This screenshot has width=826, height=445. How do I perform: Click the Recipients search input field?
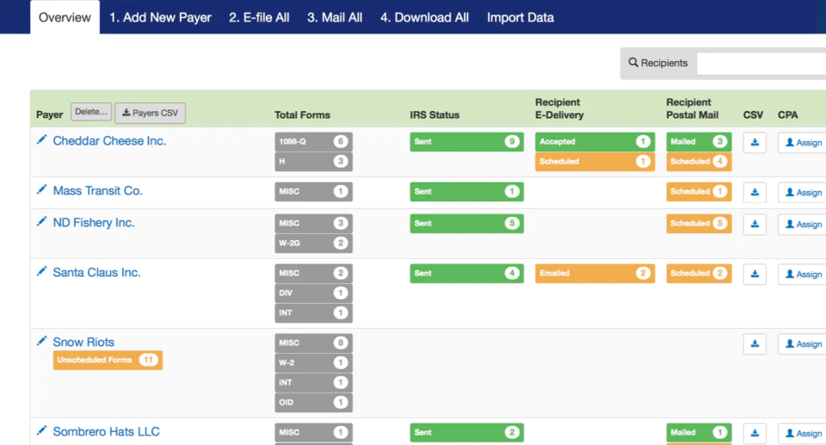(761, 64)
